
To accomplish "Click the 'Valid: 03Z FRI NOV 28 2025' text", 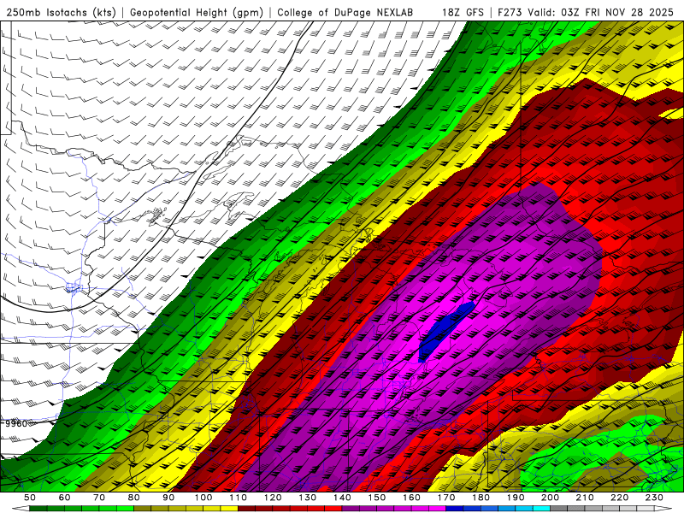I will (x=601, y=13).
